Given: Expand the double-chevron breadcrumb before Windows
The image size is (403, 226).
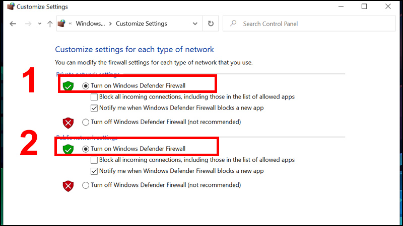Looking at the screenshot, I should pos(71,24).
